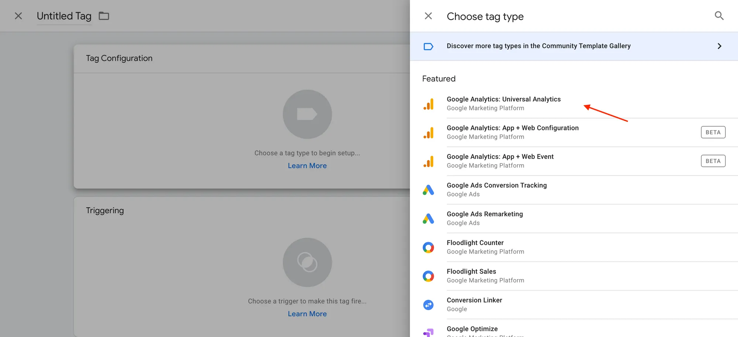Screen dimensions: 738x337
Task: Click the tag placeholder circle in Tag Configuration
Action: point(307,114)
